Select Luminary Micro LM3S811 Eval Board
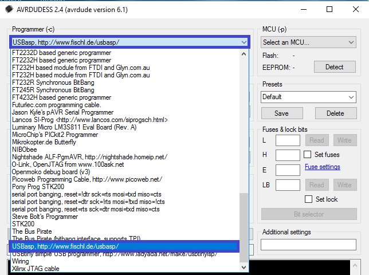 click(x=125, y=127)
